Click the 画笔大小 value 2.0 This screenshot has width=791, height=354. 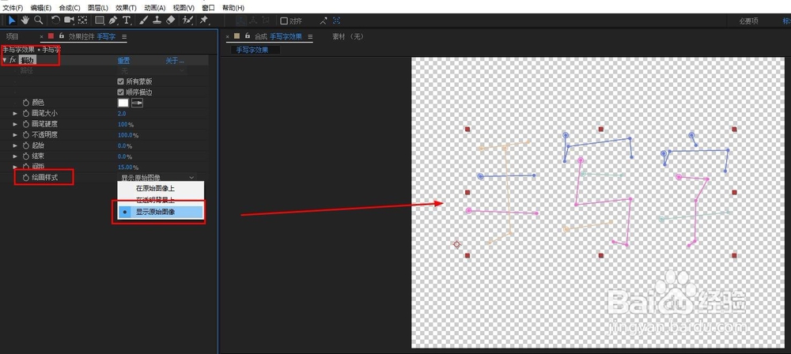122,114
